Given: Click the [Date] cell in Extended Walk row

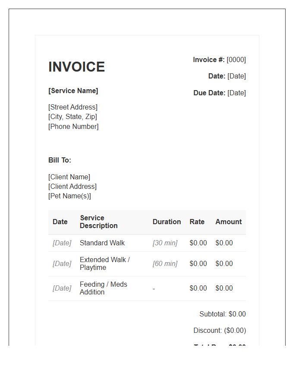Looking at the screenshot, I should click(62, 263).
